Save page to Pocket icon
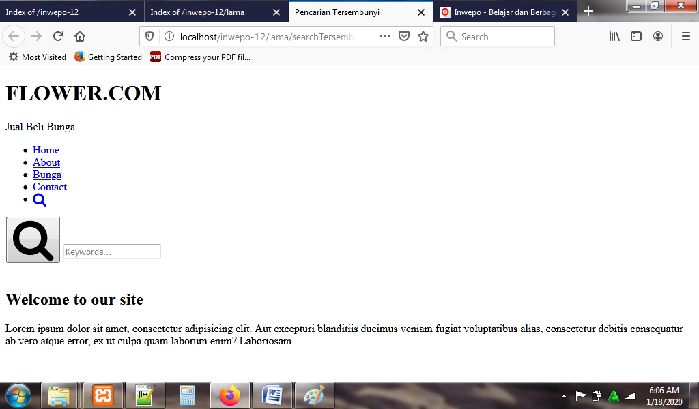The width and height of the screenshot is (699, 409). point(404,37)
